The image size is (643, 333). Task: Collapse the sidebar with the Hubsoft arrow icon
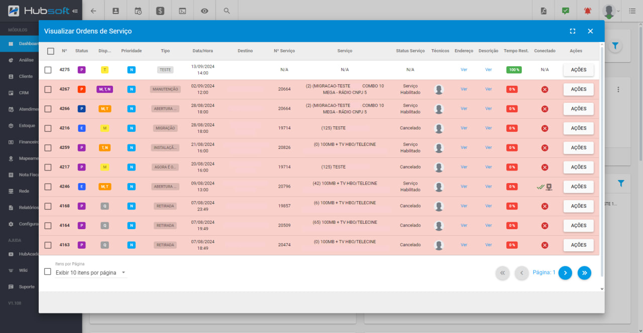click(x=75, y=11)
